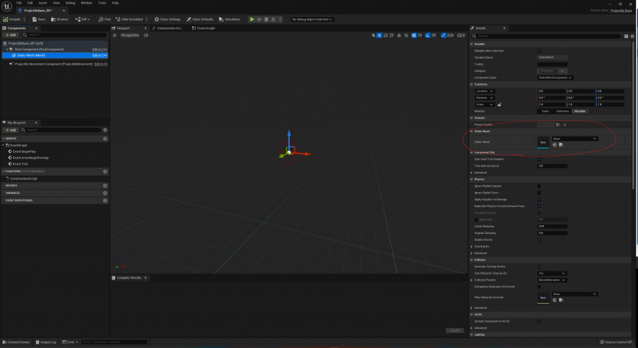Click the Tick Interval input field
Image resolution: width=638 pixels, height=348 pixels.
click(x=552, y=166)
